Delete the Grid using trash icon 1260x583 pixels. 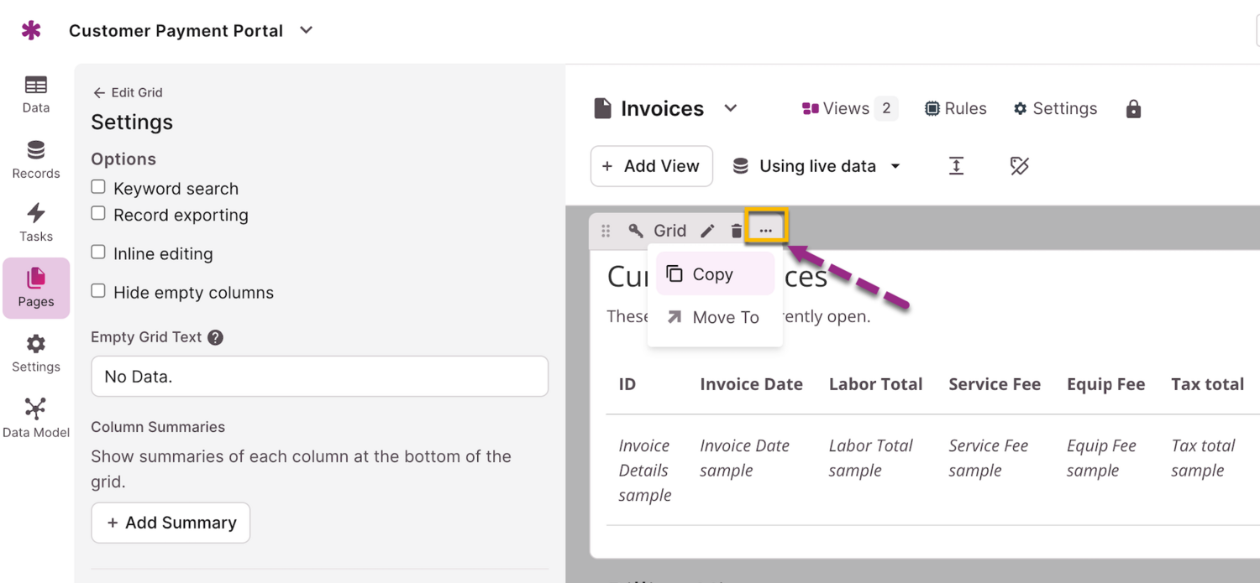coord(737,231)
